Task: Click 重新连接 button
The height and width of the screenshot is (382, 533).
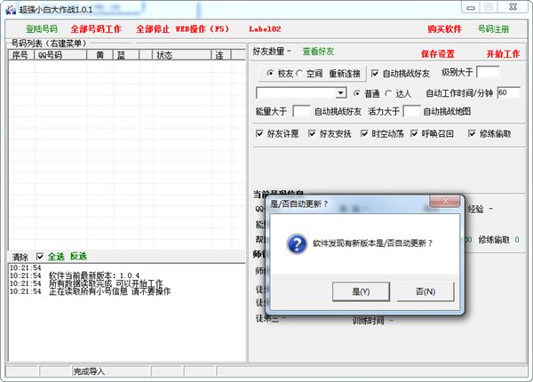Action: pos(345,74)
